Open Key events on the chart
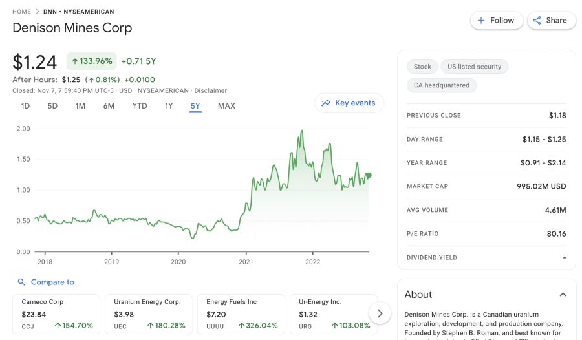Viewport: 582px width, 340px height. click(x=349, y=103)
